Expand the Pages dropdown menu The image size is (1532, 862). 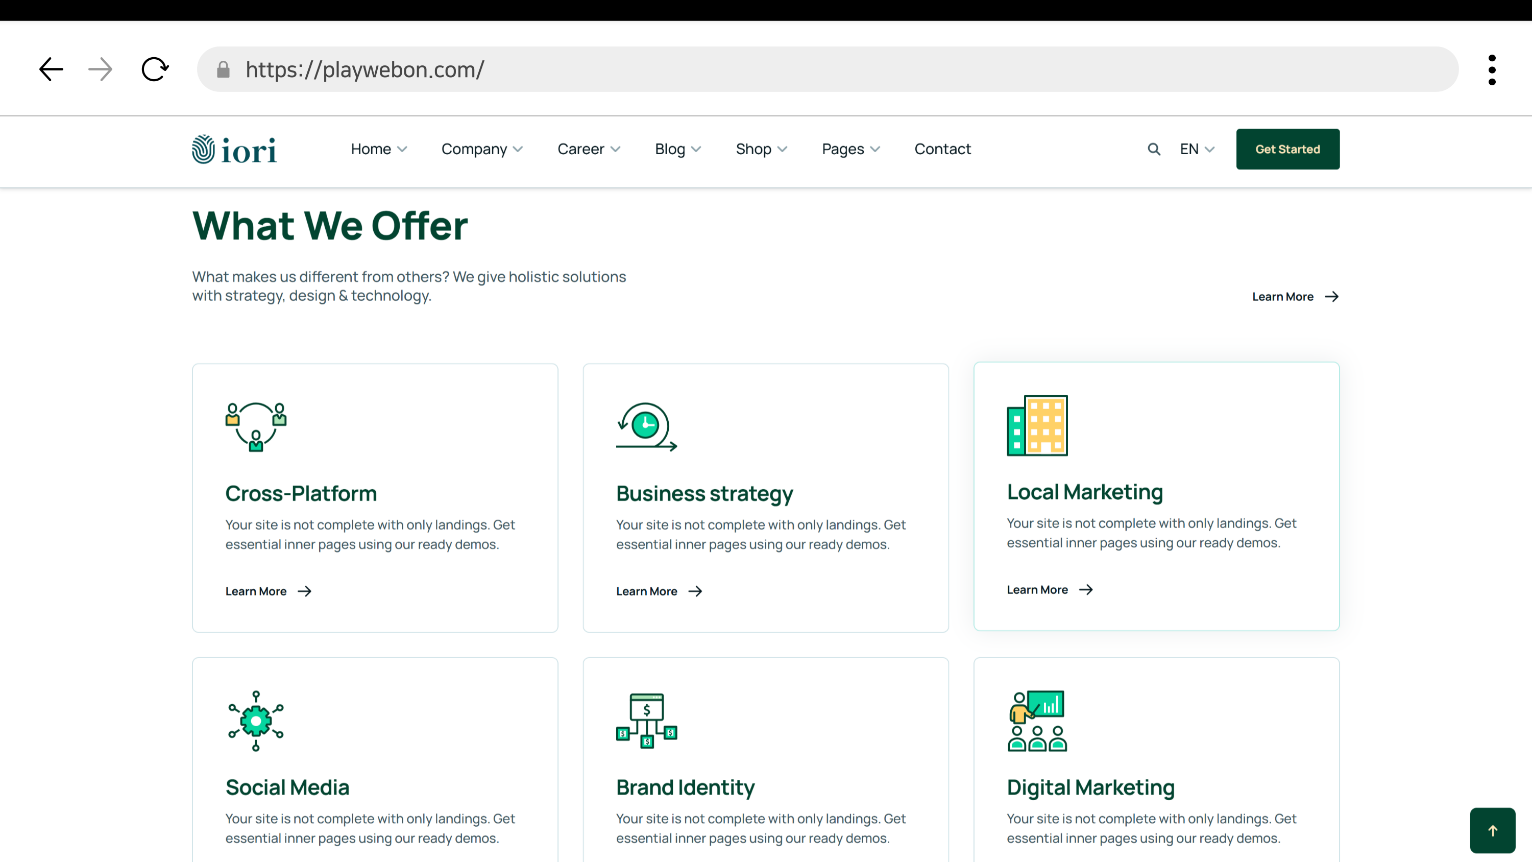[x=850, y=149]
